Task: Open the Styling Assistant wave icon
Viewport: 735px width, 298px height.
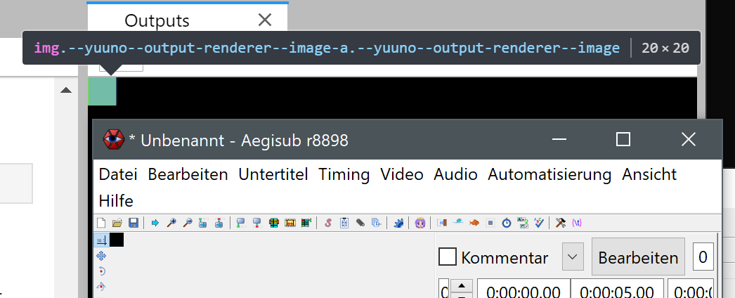Action: (x=458, y=223)
